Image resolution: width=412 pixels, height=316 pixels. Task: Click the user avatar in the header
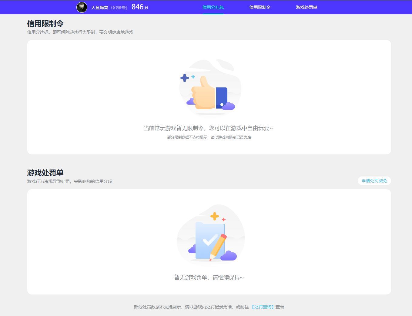[x=82, y=7]
